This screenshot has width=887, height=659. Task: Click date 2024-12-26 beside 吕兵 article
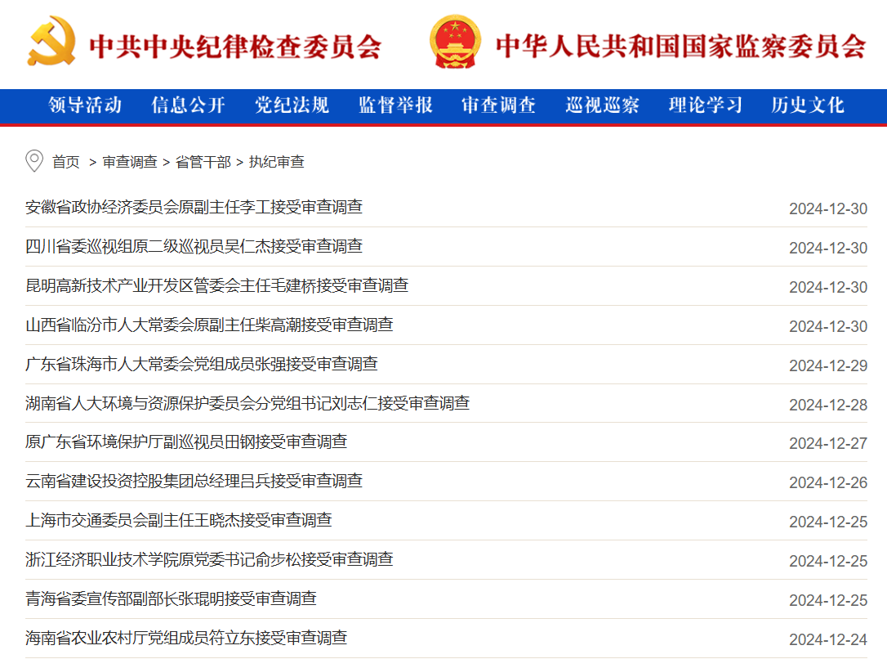[828, 482]
